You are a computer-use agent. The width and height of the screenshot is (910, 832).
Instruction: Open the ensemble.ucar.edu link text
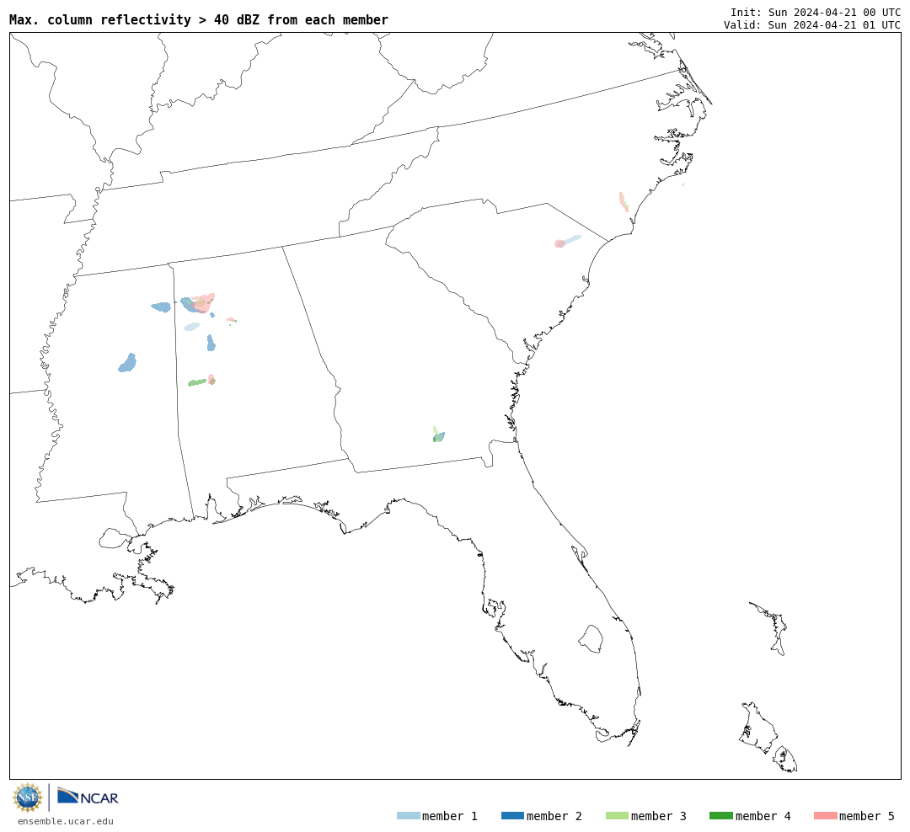click(x=66, y=821)
